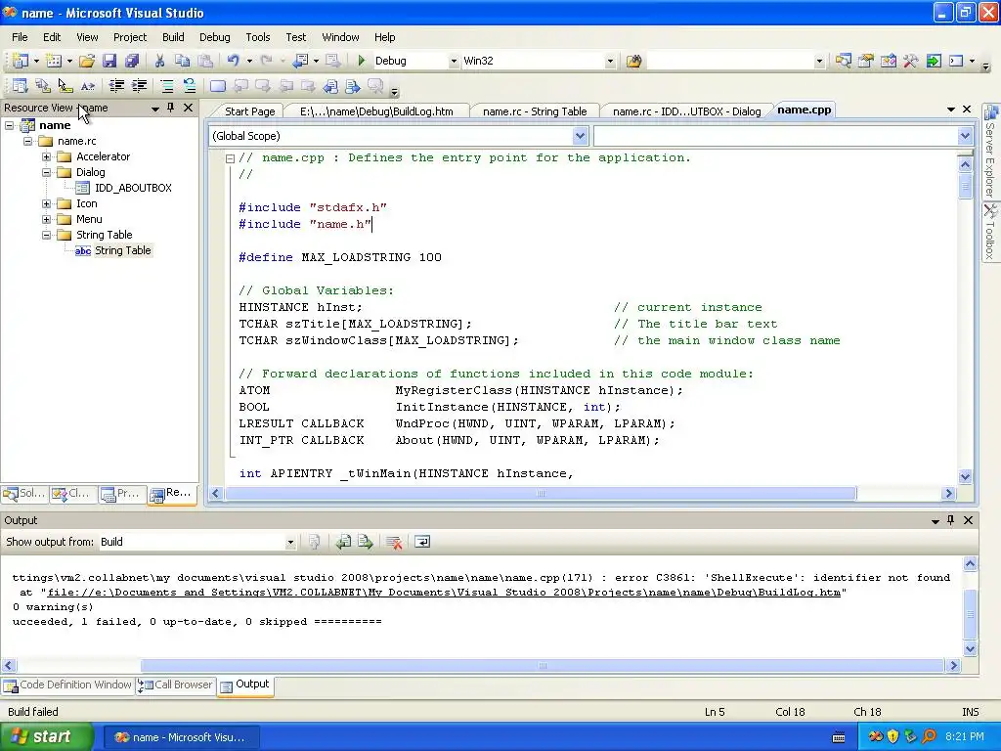Viewport: 1001px width, 751px height.
Task: Expand the Menu folder node
Action: 46,219
